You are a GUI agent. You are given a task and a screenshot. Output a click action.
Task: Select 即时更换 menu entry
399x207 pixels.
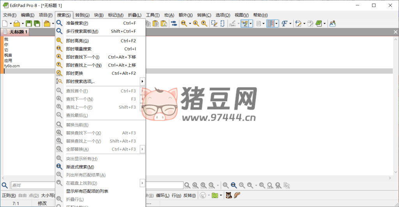tap(100, 73)
